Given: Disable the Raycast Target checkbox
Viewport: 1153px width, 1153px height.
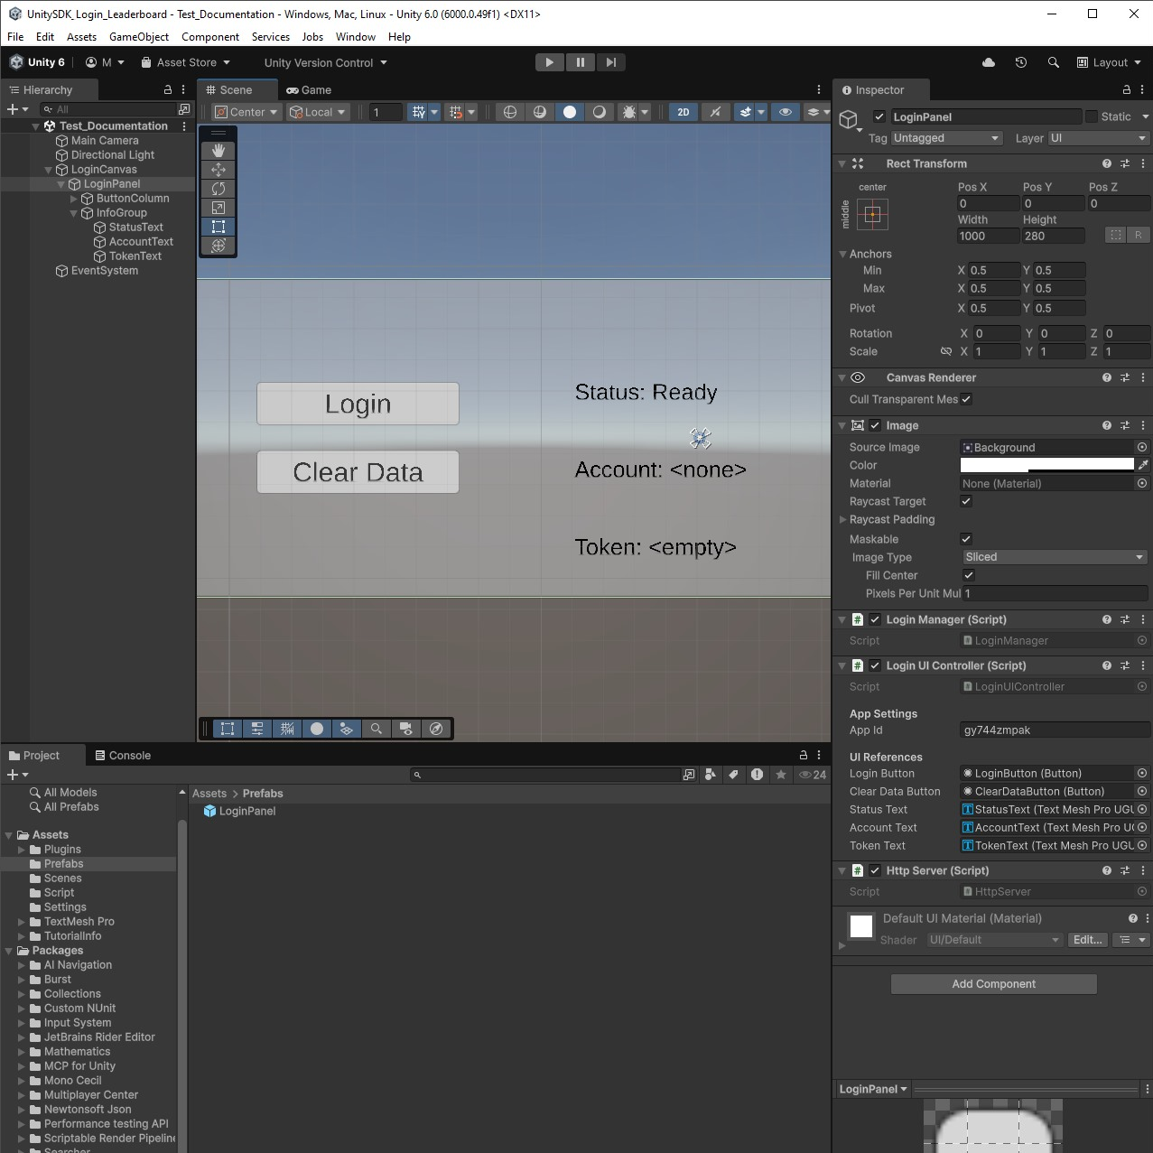Looking at the screenshot, I should point(966,502).
